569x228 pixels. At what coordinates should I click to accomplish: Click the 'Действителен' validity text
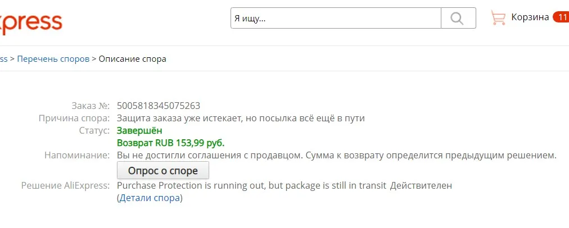pyautogui.click(x=421, y=185)
